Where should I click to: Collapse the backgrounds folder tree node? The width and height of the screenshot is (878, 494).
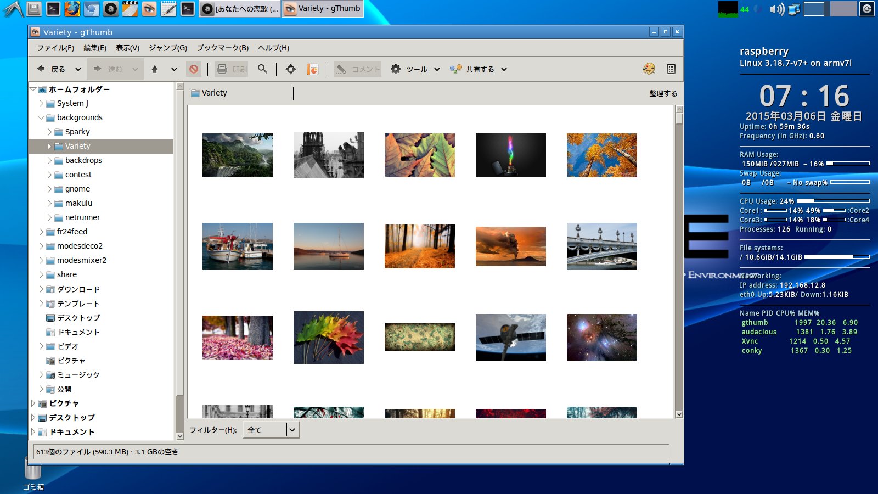click(41, 117)
